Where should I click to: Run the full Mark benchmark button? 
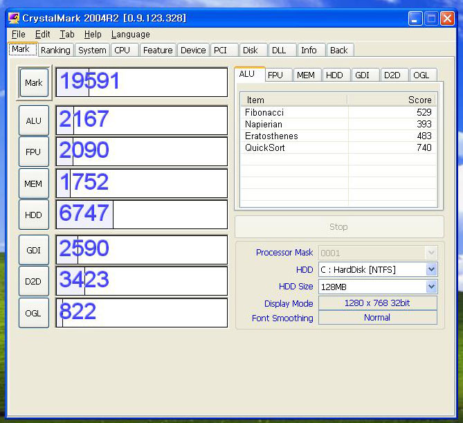(x=34, y=82)
